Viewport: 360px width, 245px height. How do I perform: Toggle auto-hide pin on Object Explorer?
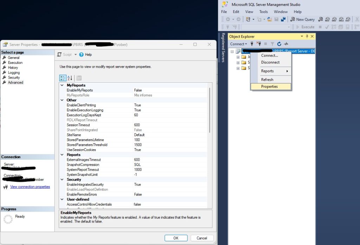pyautogui.click(x=307, y=36)
